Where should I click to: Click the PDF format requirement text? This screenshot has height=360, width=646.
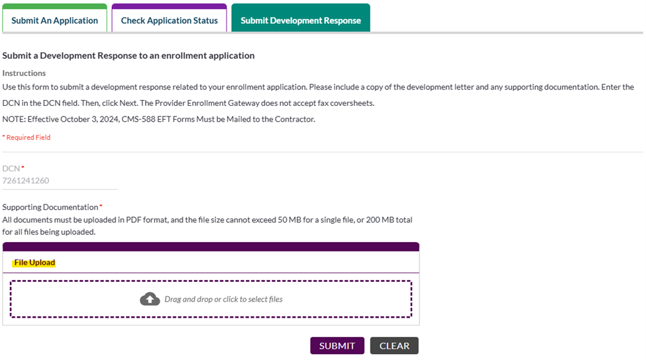[x=207, y=226]
